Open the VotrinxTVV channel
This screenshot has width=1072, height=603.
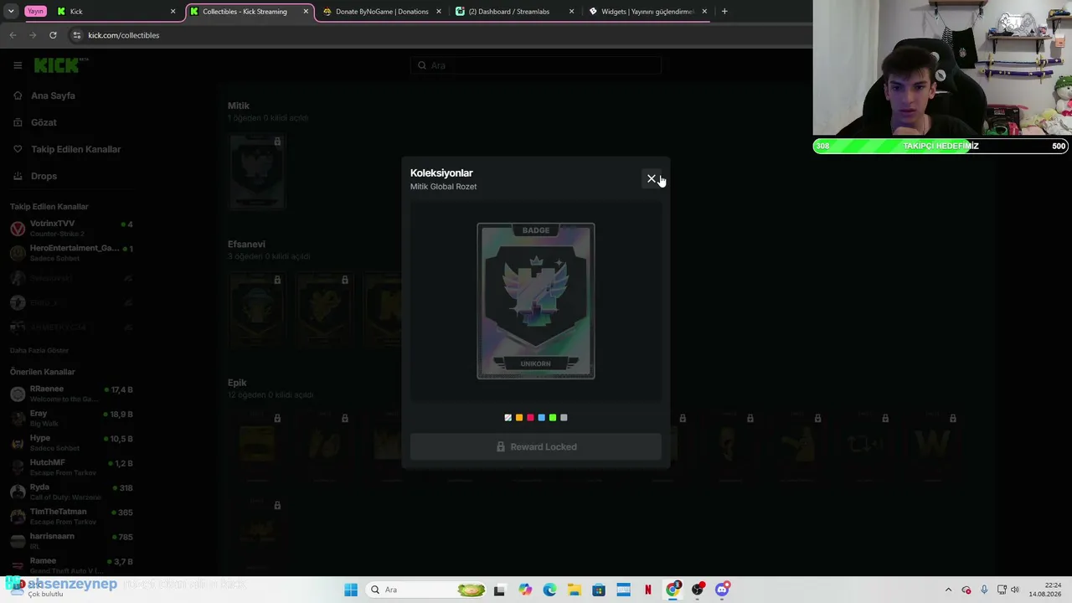(x=72, y=229)
